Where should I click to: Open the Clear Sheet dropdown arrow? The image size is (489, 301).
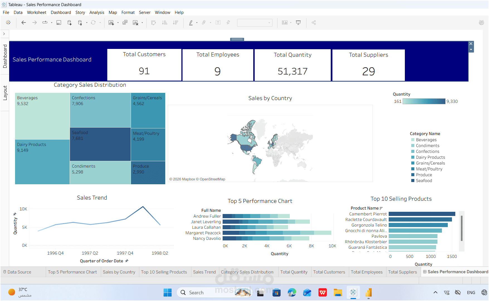point(142,23)
